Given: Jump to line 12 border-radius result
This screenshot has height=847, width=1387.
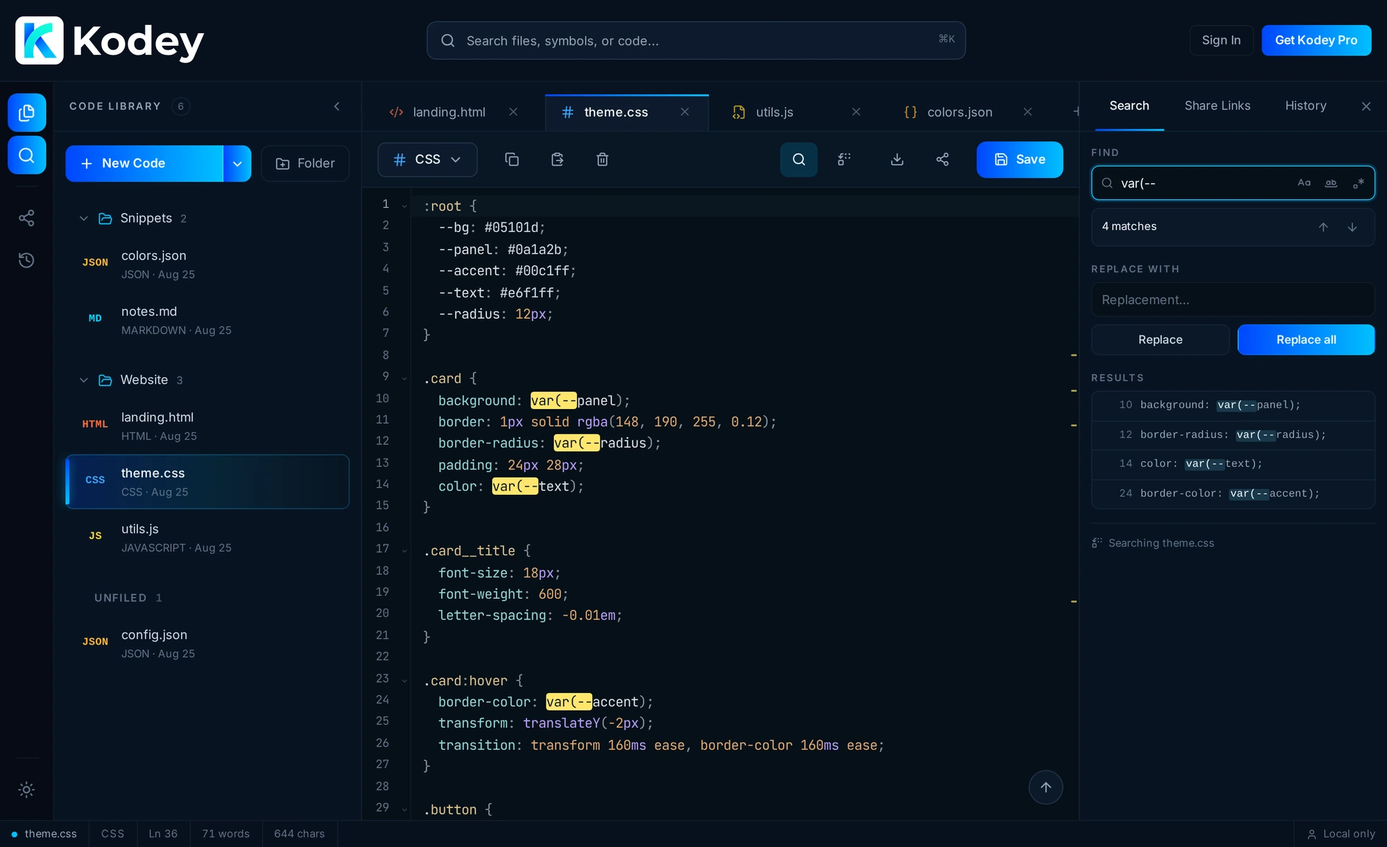Looking at the screenshot, I should [x=1233, y=435].
